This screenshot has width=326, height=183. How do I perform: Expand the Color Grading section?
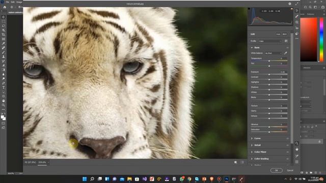tap(252, 159)
